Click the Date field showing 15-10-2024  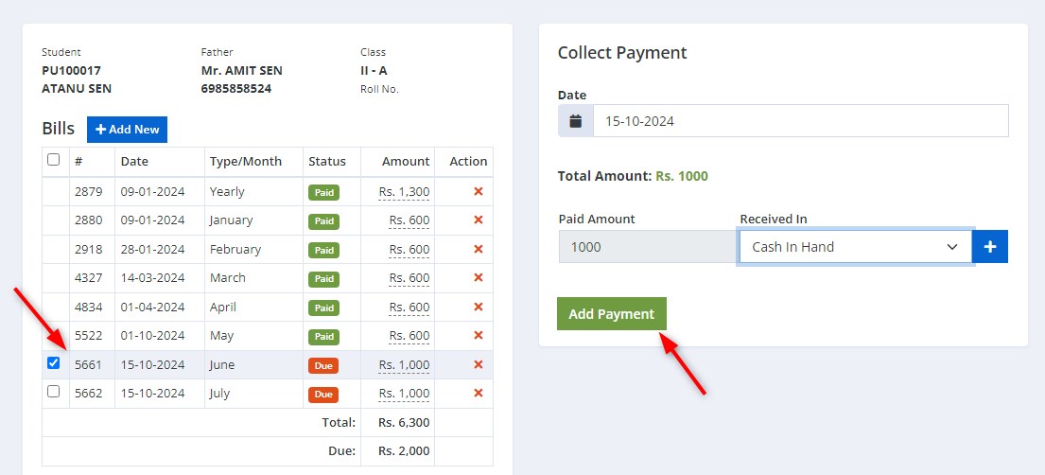tap(800, 121)
